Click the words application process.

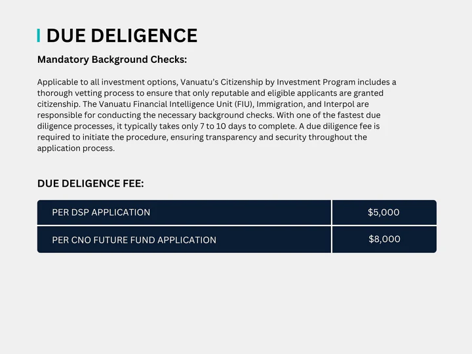(x=75, y=148)
